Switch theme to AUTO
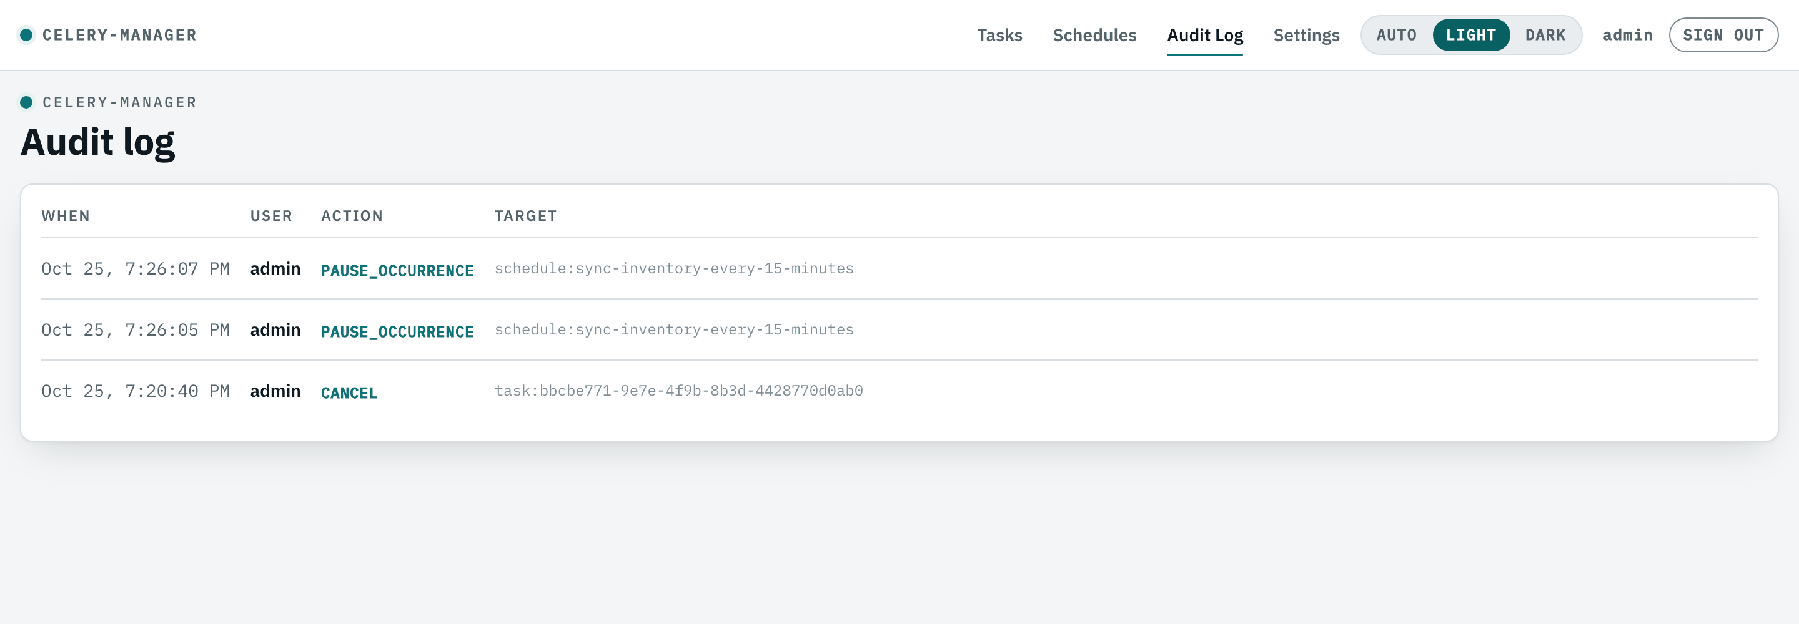Screen dimensions: 1799x624 (x=1396, y=35)
